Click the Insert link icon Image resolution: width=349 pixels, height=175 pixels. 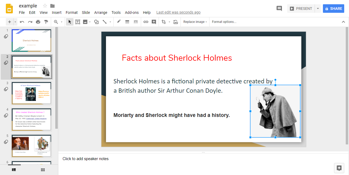(146, 22)
